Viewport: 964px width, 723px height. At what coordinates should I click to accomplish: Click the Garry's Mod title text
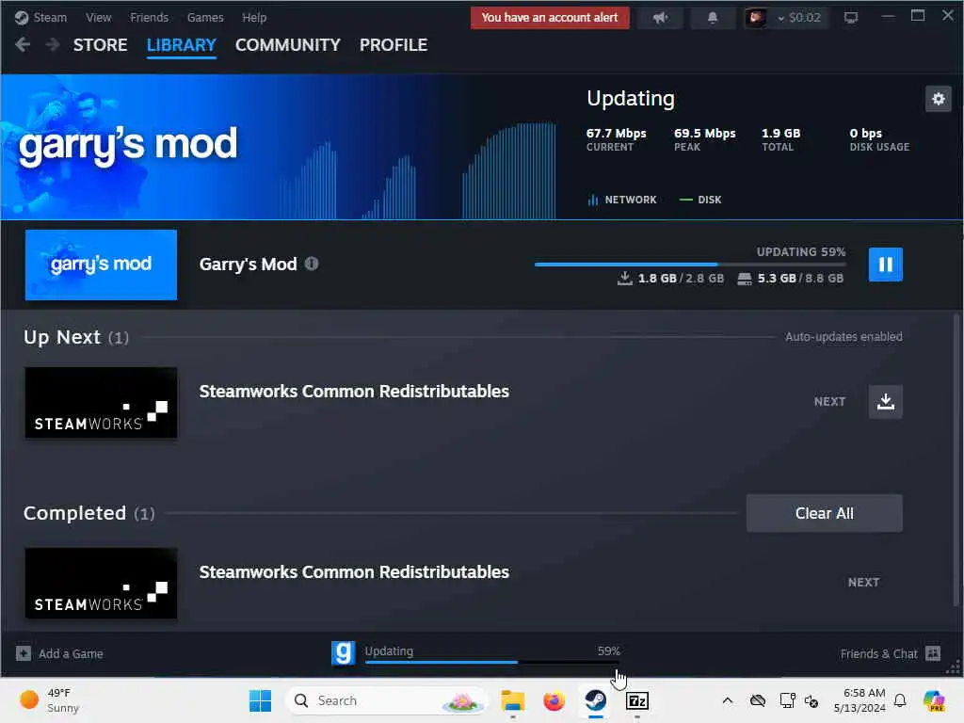tap(248, 264)
